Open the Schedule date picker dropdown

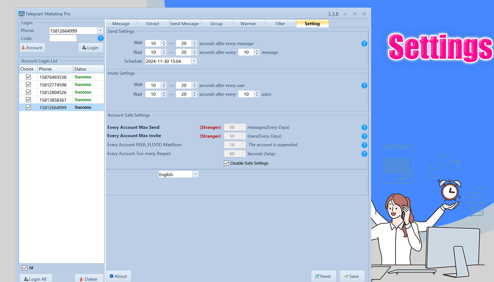click(194, 61)
